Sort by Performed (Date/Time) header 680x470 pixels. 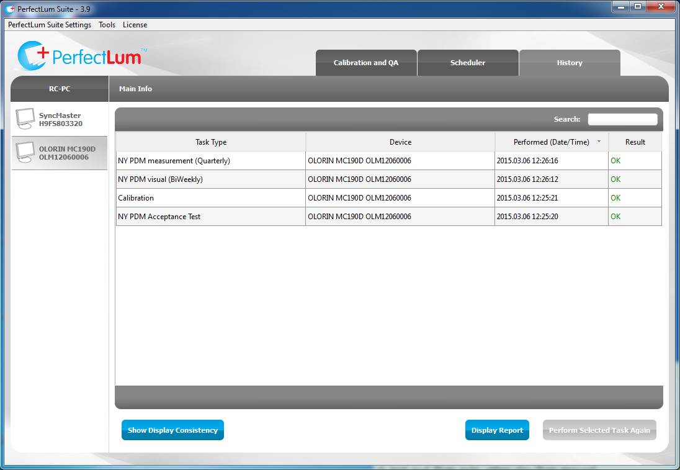pos(551,142)
